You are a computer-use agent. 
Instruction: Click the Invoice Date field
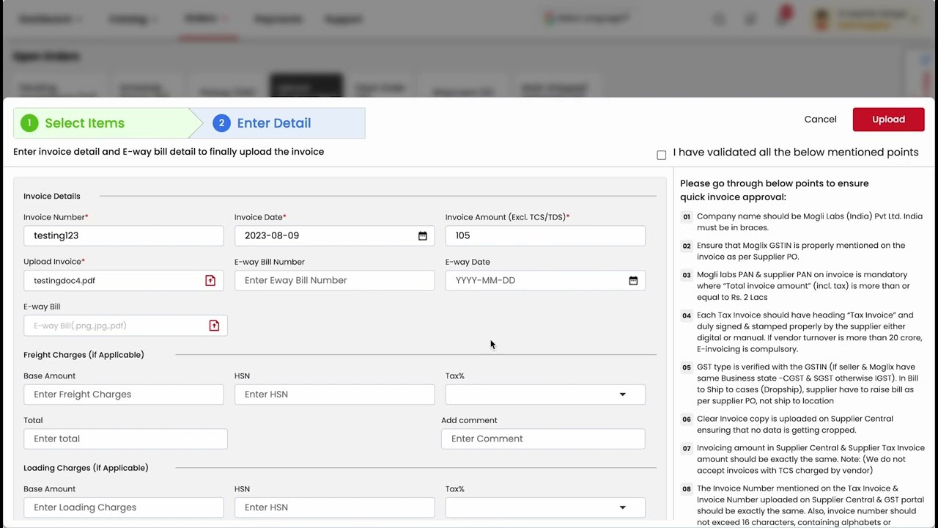[334, 235]
